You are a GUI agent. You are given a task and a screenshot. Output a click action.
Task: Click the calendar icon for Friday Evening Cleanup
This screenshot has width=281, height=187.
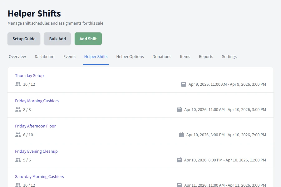[x=179, y=160]
